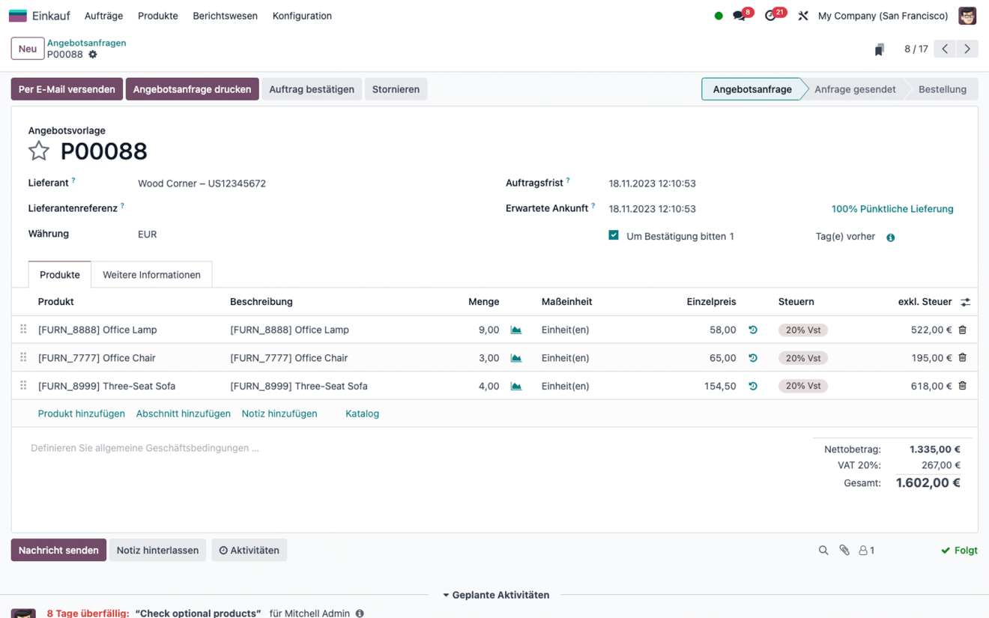Open 100% Pünktliche Lieferung link

pos(892,209)
